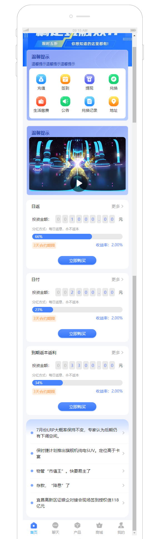The width and height of the screenshot is (149, 539).
Task: Go to the 我的 profile tab
Action: 121,528
